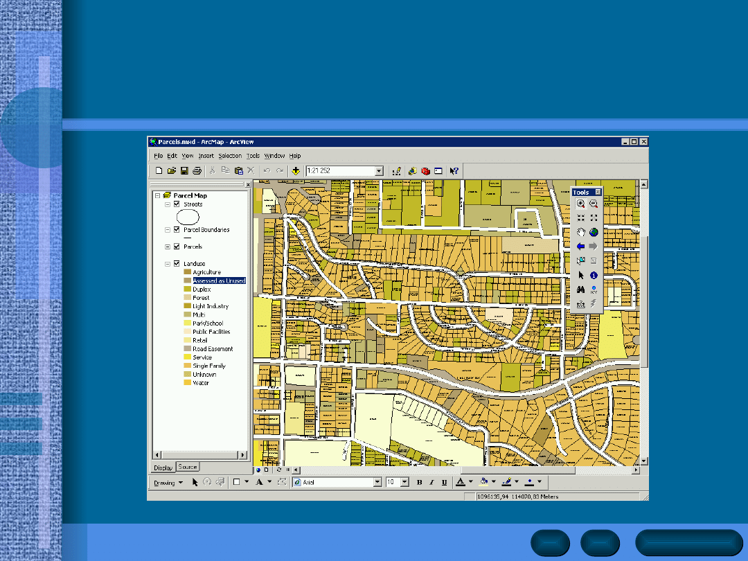Uncheck the Streets layer checkbox

(177, 204)
